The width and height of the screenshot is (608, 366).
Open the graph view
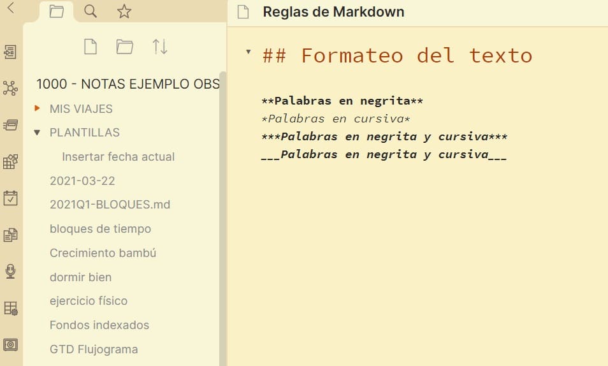(10, 88)
